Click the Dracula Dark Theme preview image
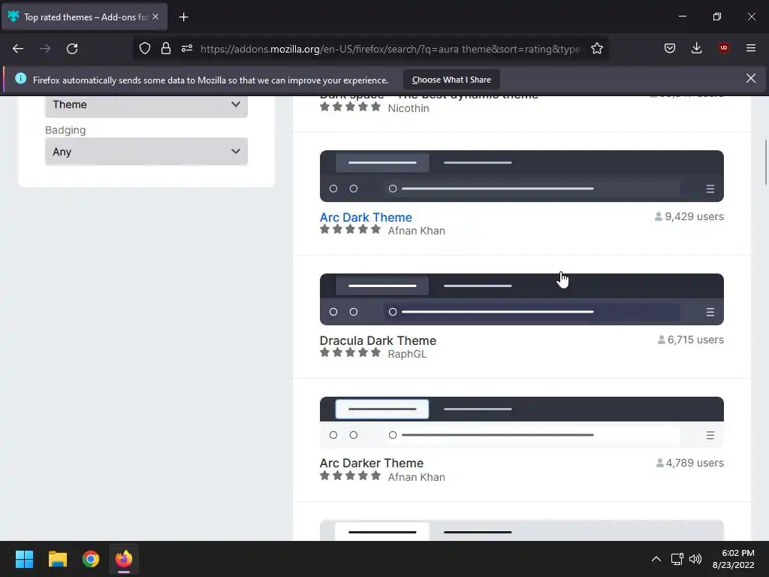This screenshot has height=577, width=769. (x=521, y=299)
